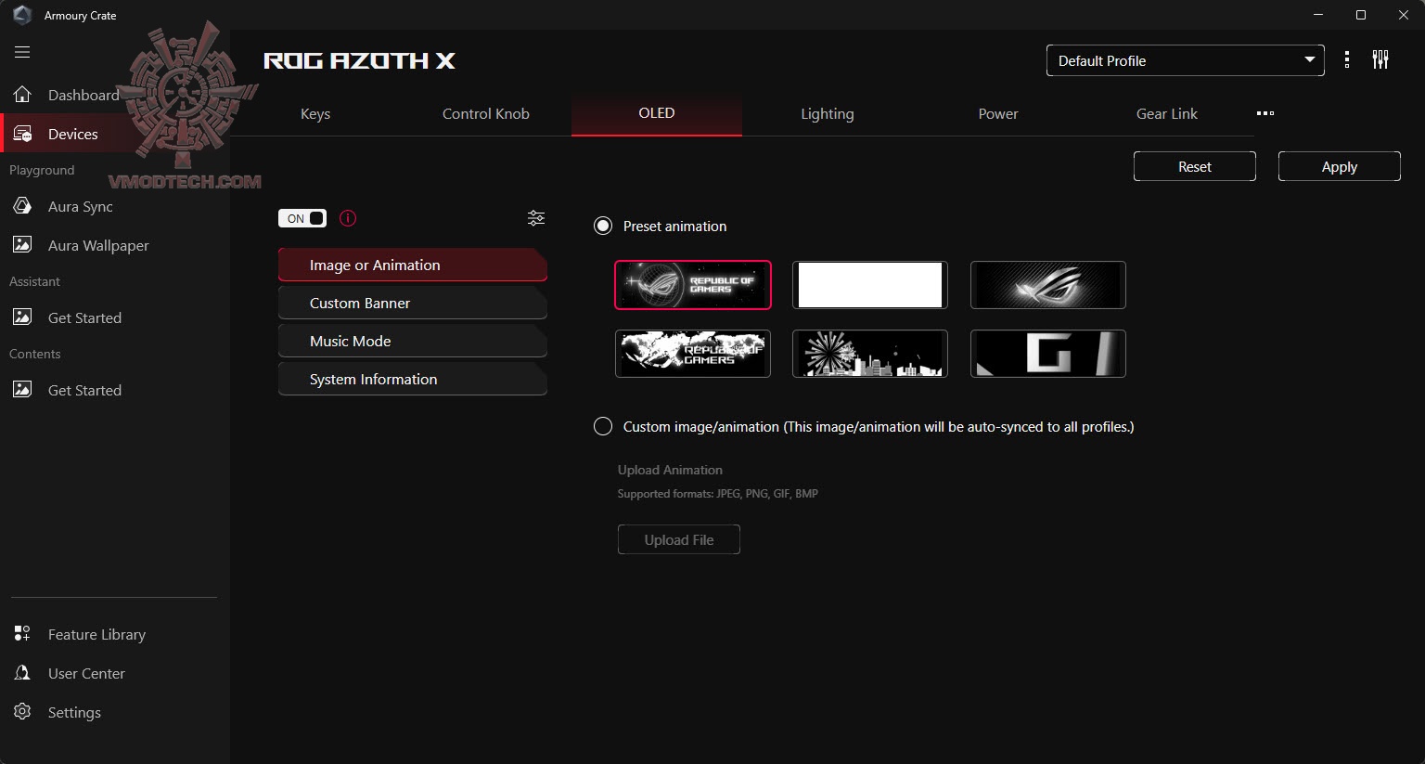The width and height of the screenshot is (1425, 764).
Task: Open User Center in the sidebar
Action: pyautogui.click(x=86, y=673)
